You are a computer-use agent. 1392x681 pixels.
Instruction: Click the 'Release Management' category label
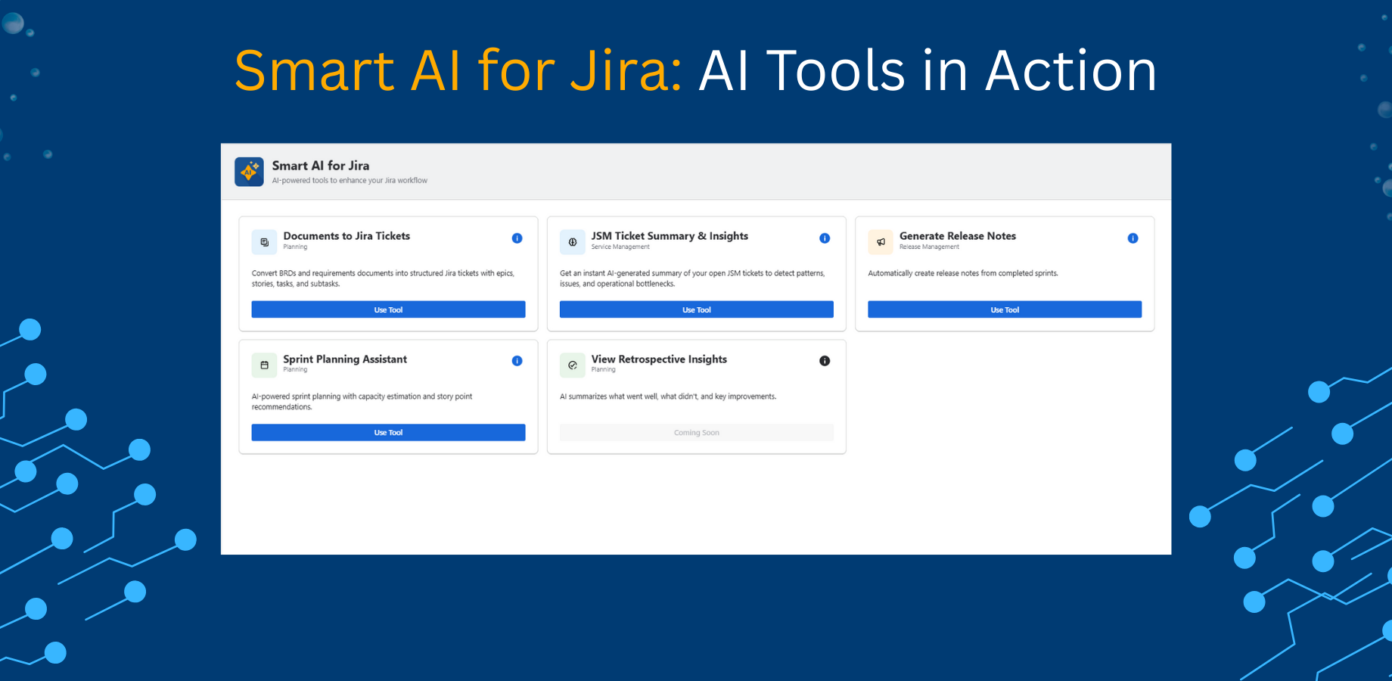tap(929, 247)
